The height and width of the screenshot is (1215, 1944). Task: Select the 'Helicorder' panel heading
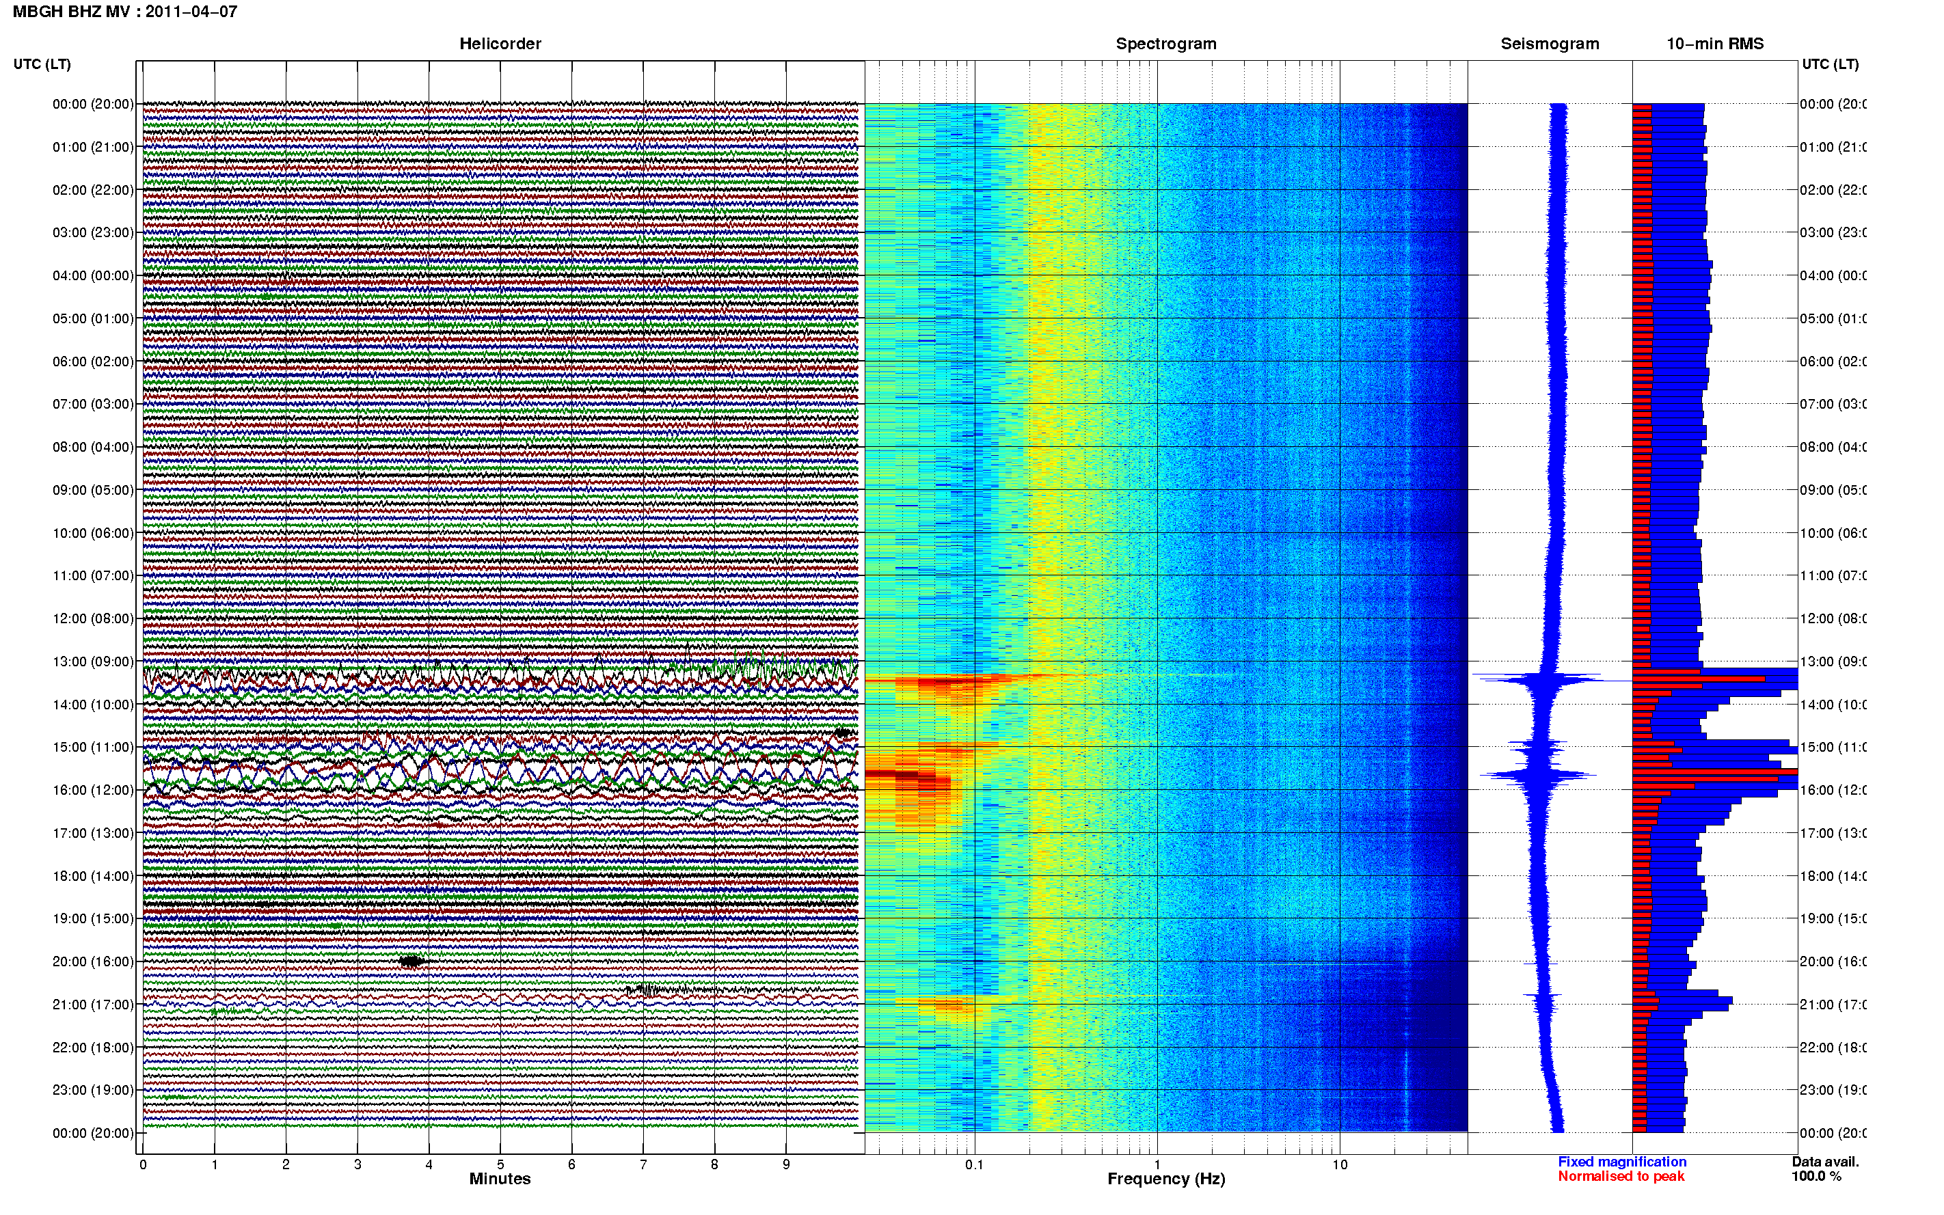tap(500, 44)
